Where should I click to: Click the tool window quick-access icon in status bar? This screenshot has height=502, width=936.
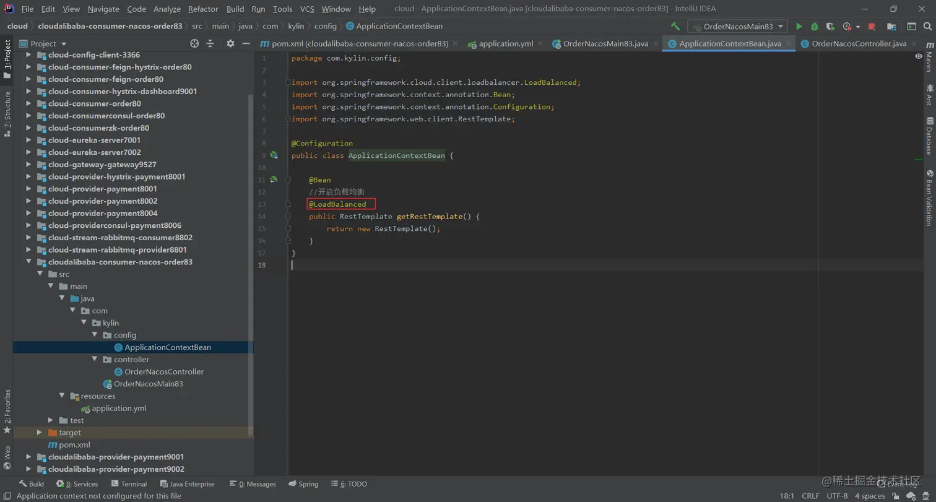(7, 496)
